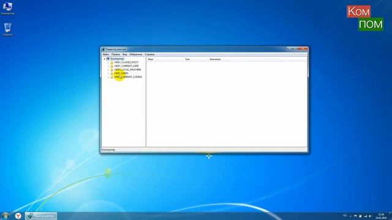Open the Справка menu
The image size is (392, 220).
(149, 54)
